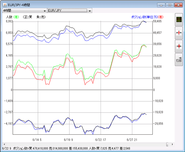Toggle the FIX scale button

click(x=179, y=60)
